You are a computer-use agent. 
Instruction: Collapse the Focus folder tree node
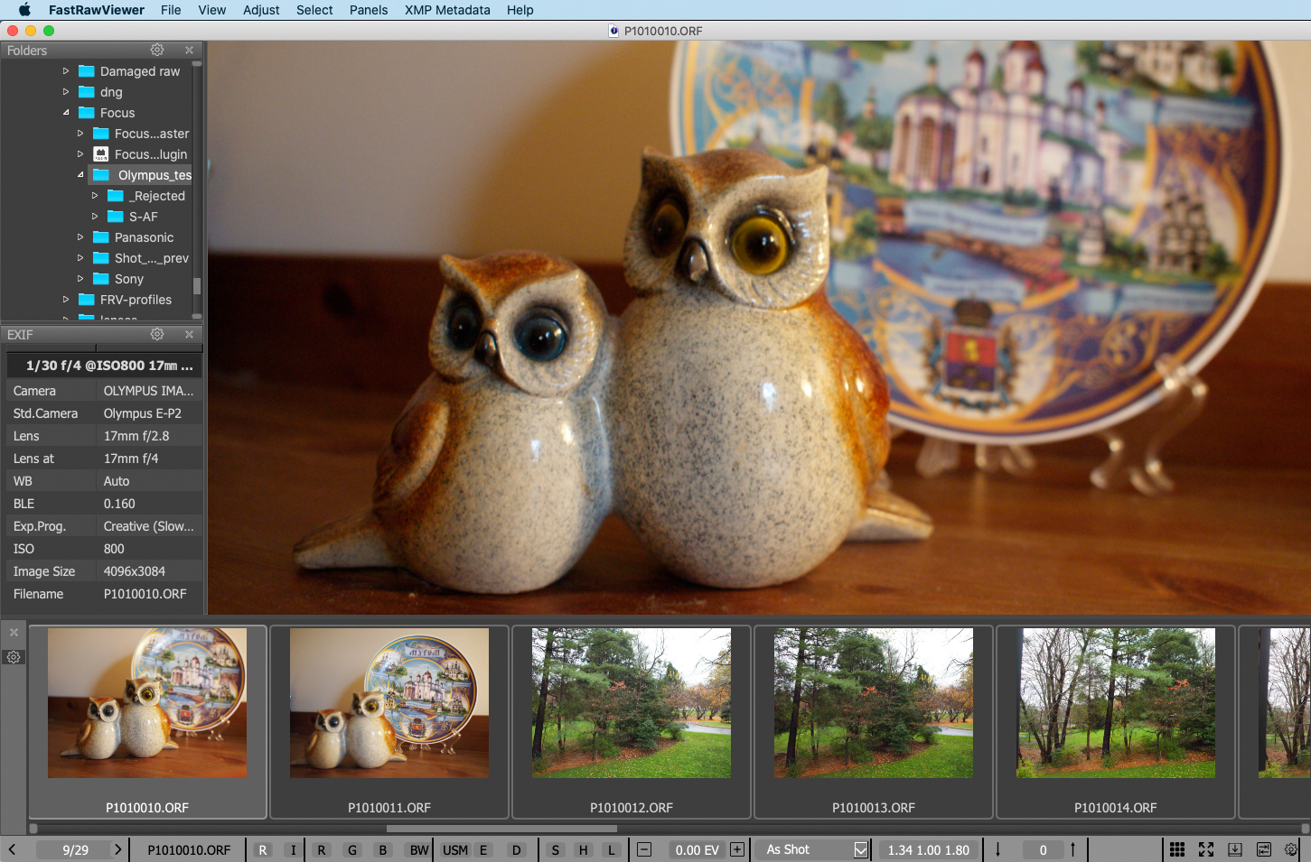(66, 113)
